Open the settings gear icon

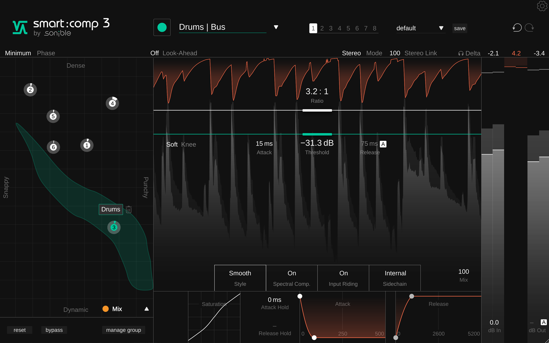point(542,6)
